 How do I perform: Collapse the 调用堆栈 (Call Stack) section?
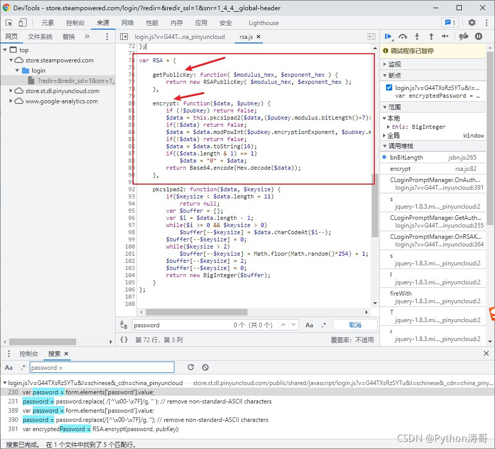point(385,146)
